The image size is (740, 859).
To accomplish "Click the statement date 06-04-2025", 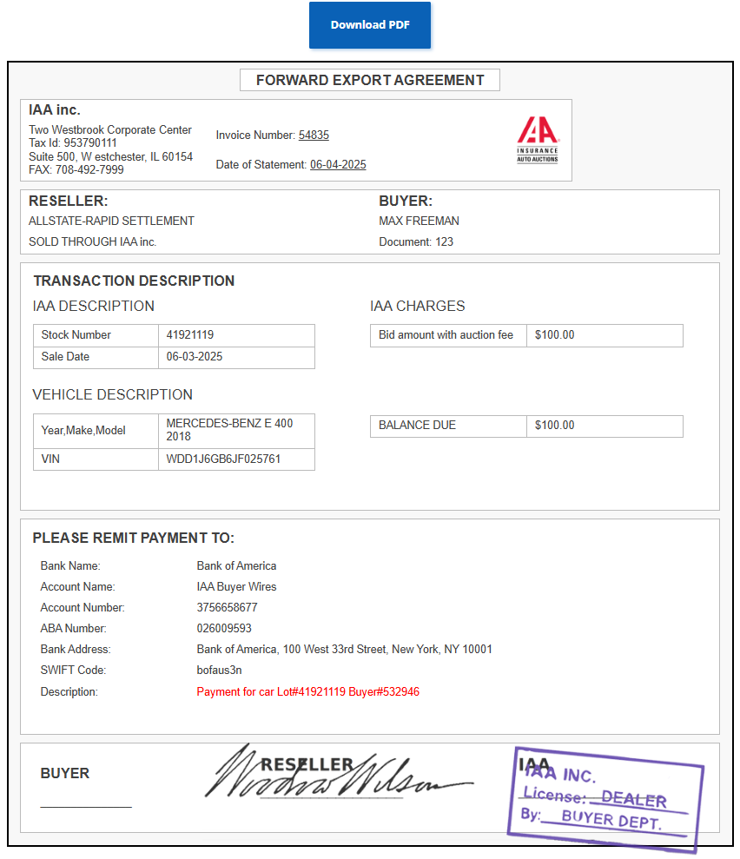I will click(338, 164).
